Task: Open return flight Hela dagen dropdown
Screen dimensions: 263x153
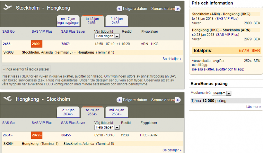Action: pos(107,127)
